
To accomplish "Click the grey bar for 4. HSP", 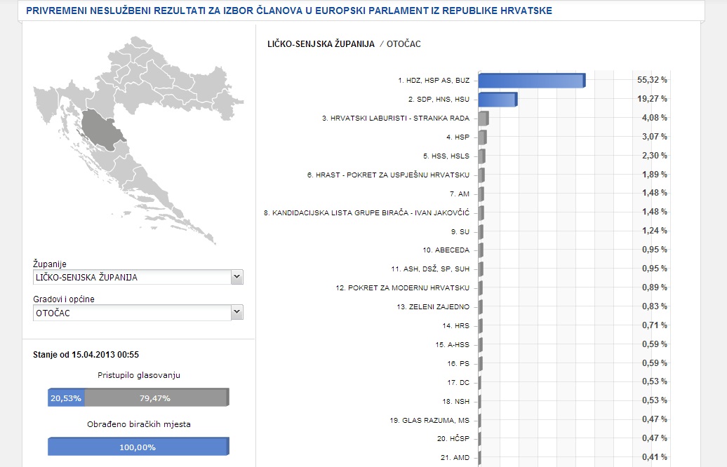I will [482, 137].
